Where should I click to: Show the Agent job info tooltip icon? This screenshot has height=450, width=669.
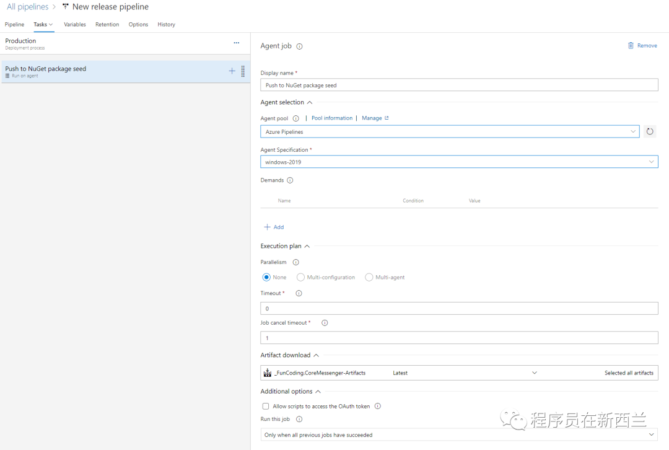(x=300, y=46)
